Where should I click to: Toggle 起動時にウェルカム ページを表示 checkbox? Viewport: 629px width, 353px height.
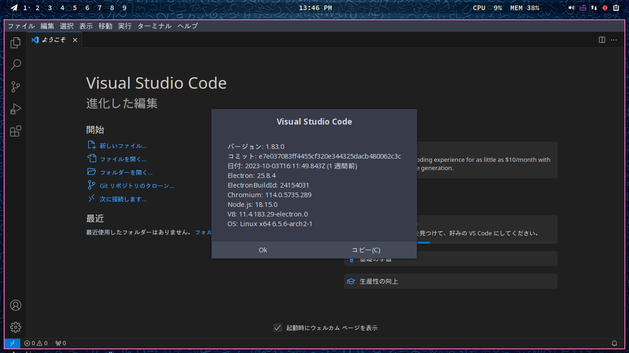(278, 328)
